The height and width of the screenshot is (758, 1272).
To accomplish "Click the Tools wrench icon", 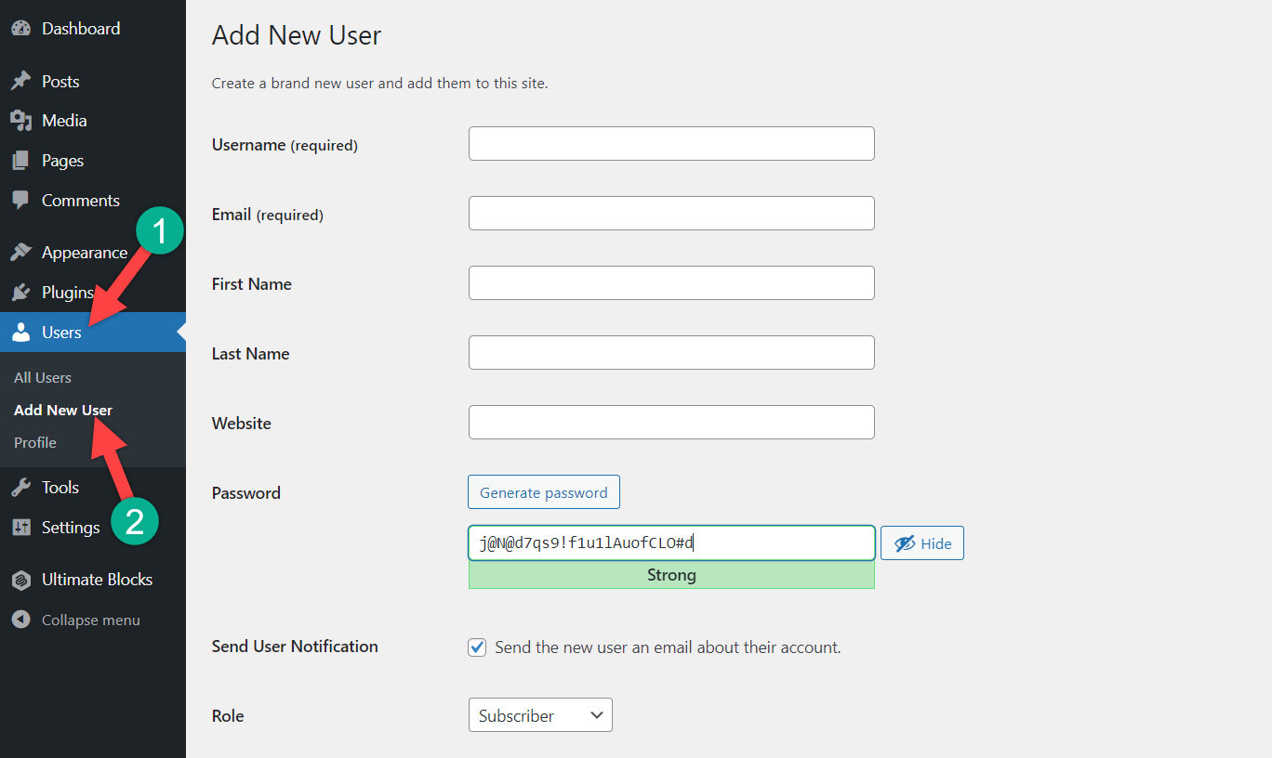I will (20, 488).
